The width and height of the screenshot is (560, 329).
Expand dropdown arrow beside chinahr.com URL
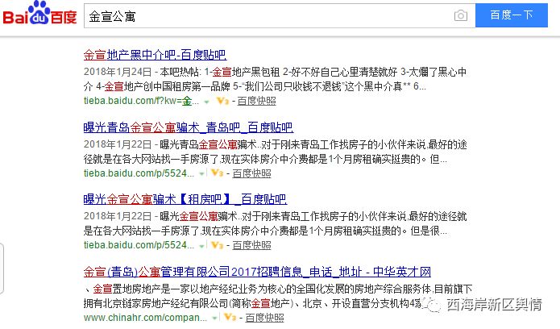pos(214,318)
